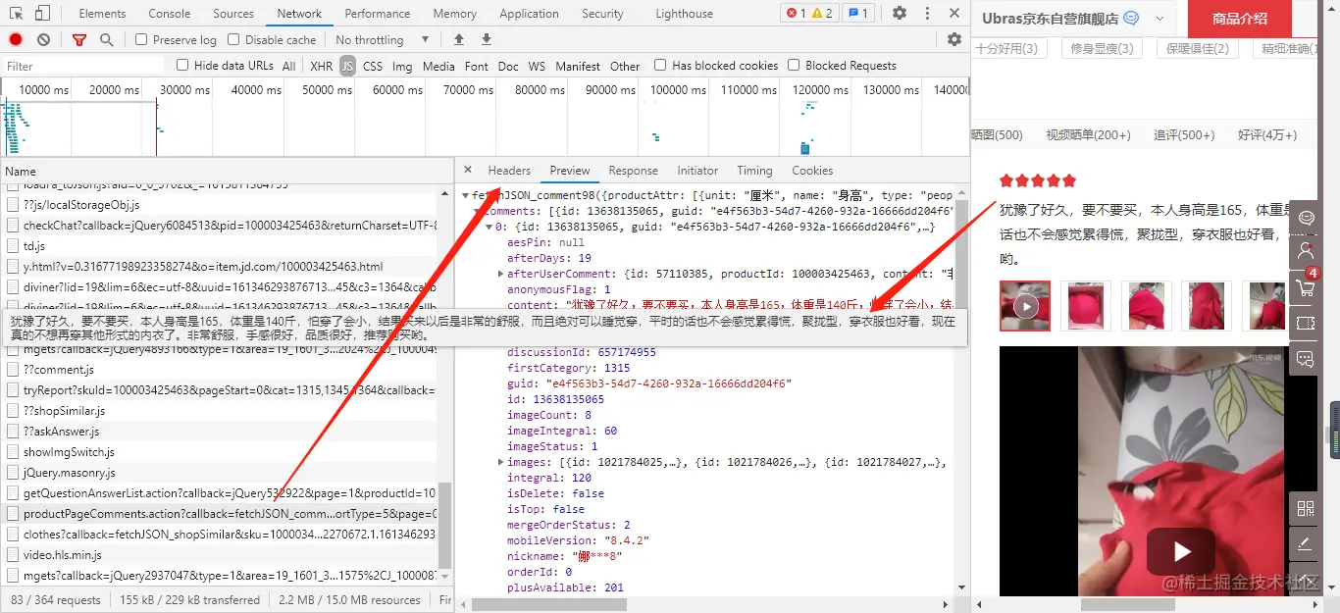Select the 十分好用(3) review tag

[1007, 48]
